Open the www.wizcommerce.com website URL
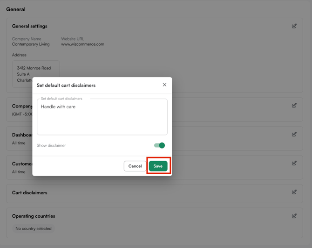The height and width of the screenshot is (248, 312). pyautogui.click(x=82, y=44)
